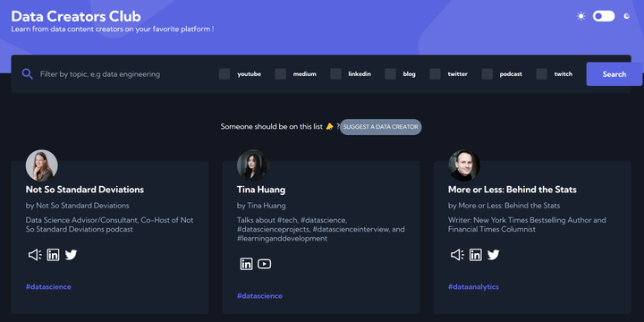Screen dimensions: 644x322
Task: Check the medium filter checkbox
Action: [281, 74]
